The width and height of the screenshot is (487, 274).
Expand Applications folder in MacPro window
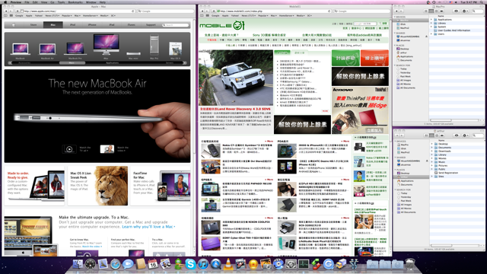(x=431, y=20)
